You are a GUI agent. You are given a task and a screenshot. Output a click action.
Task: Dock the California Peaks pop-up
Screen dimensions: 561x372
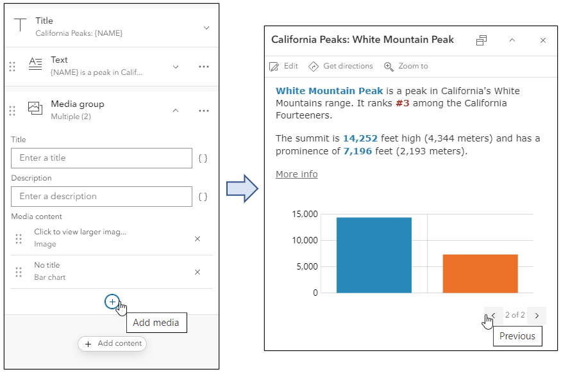(481, 40)
